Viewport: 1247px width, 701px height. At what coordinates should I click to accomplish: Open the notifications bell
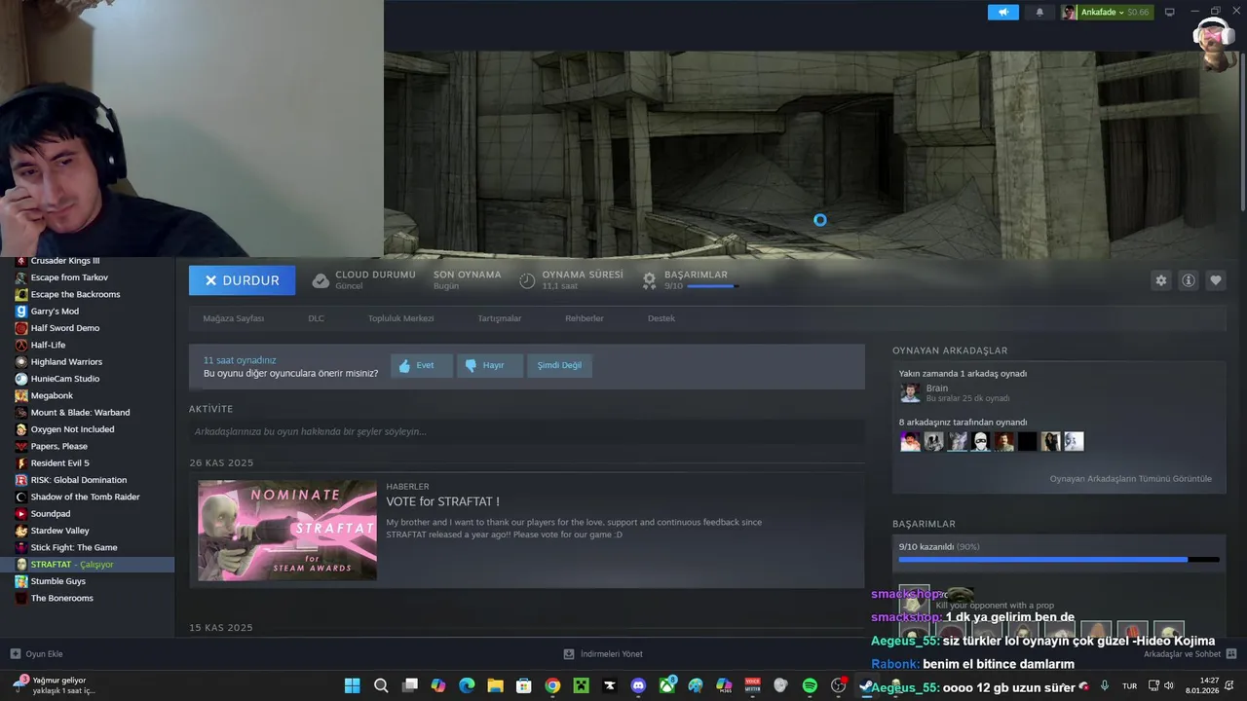[x=1039, y=12]
